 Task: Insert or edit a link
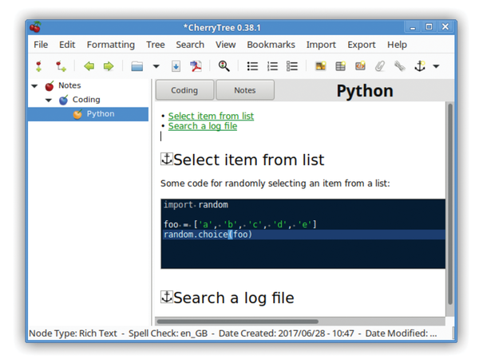[x=400, y=66]
